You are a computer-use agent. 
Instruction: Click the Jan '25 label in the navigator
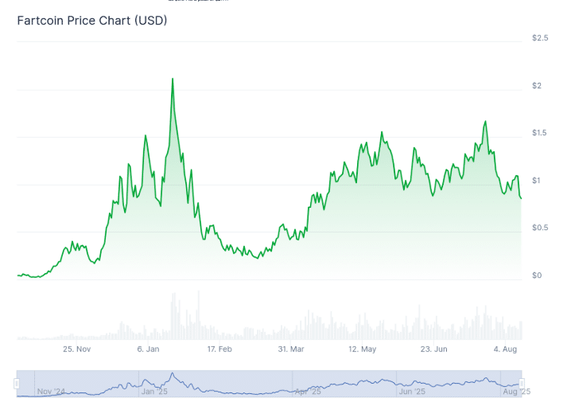point(154,392)
